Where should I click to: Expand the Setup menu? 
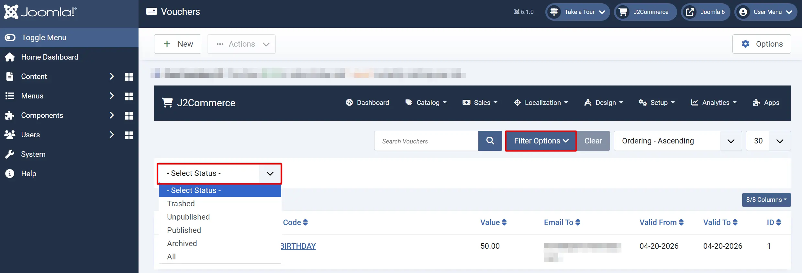pyautogui.click(x=657, y=103)
